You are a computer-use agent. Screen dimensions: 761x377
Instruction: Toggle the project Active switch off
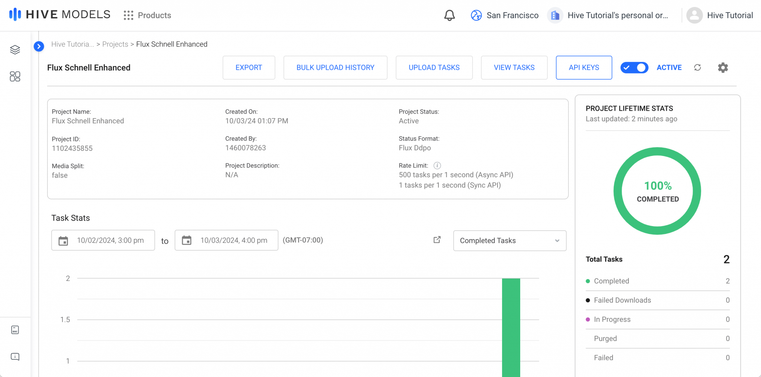point(634,68)
